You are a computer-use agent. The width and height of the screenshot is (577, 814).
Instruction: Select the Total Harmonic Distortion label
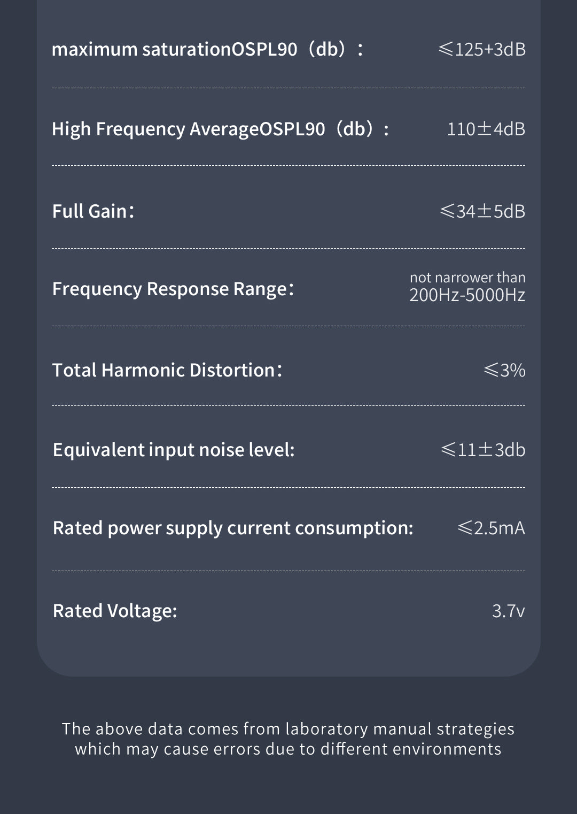coord(167,370)
